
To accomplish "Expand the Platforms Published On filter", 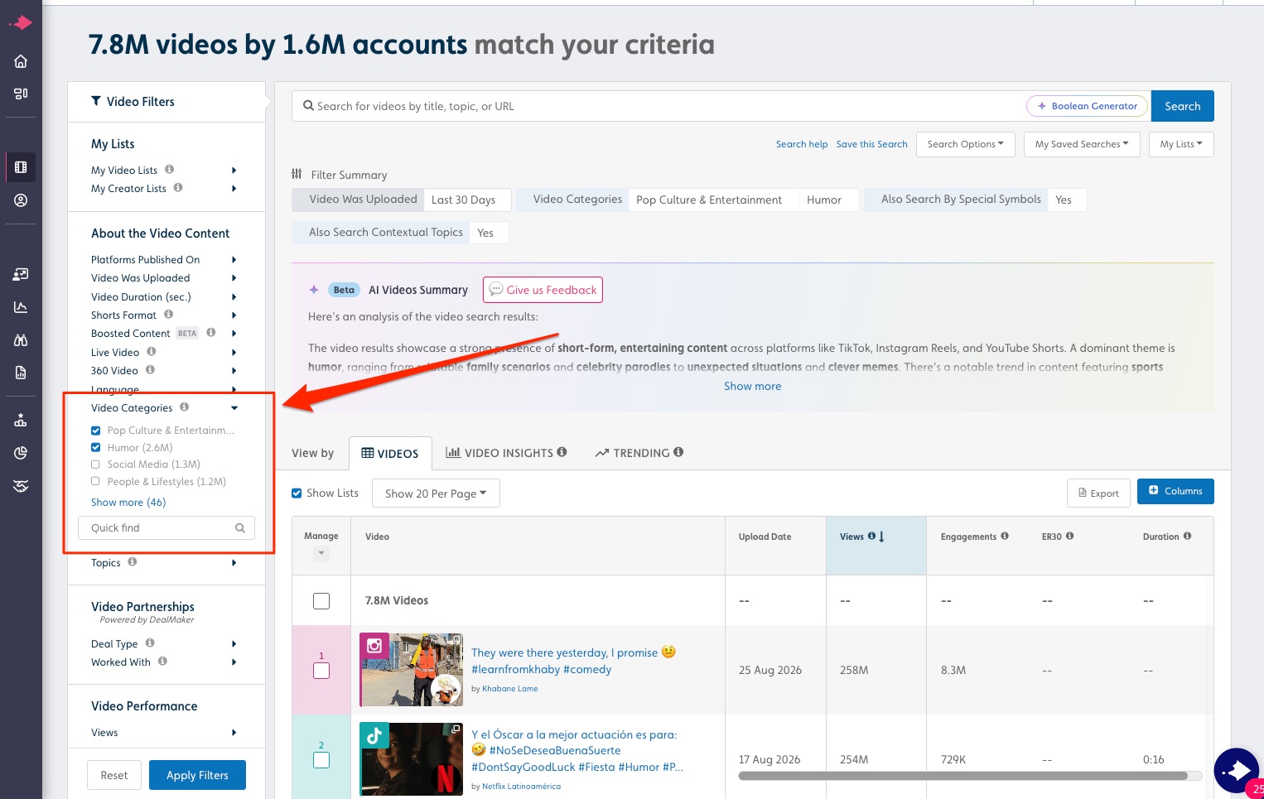I will [x=164, y=259].
